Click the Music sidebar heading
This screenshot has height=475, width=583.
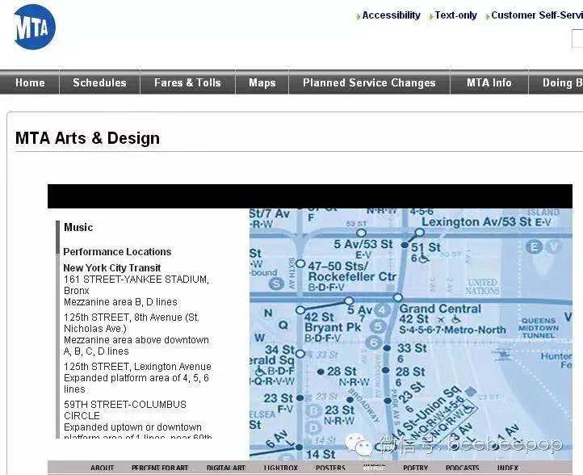pos(78,227)
